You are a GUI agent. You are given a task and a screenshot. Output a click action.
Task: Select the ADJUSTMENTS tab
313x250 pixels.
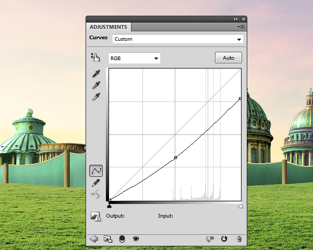coord(109,27)
